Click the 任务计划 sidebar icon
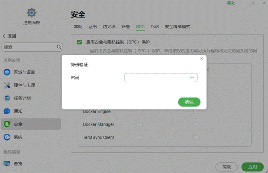Screen dimensions: 268x173 7,98
